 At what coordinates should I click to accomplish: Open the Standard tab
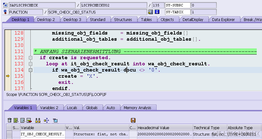pos(98,20)
